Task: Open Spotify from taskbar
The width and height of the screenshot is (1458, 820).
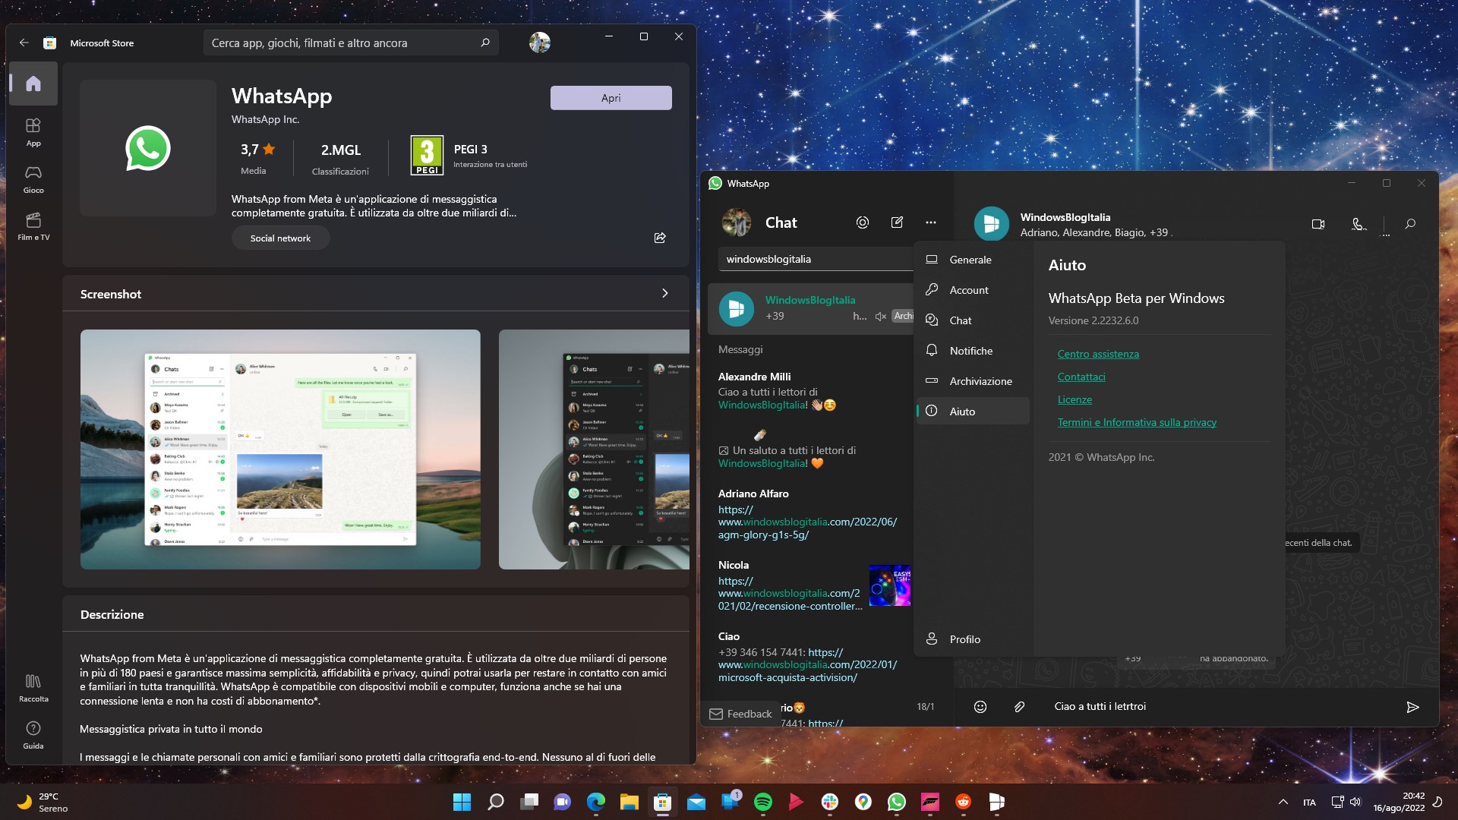Action: pyautogui.click(x=763, y=802)
